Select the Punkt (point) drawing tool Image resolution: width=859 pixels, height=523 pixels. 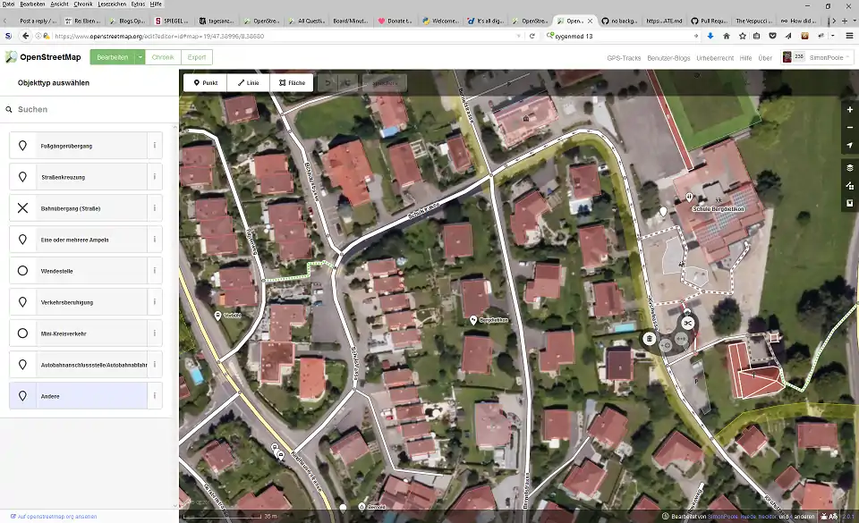point(205,83)
